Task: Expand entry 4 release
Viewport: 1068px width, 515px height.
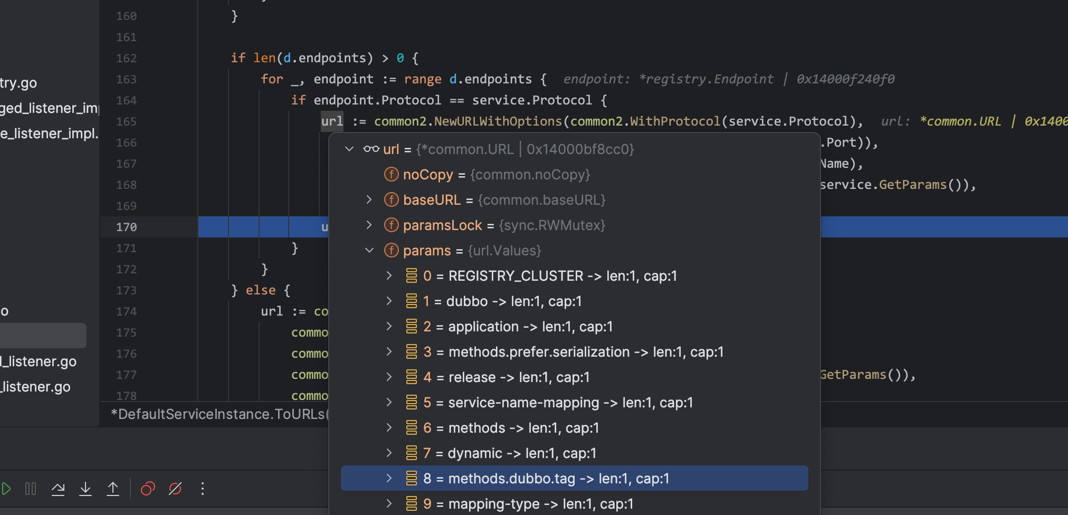Action: click(389, 377)
